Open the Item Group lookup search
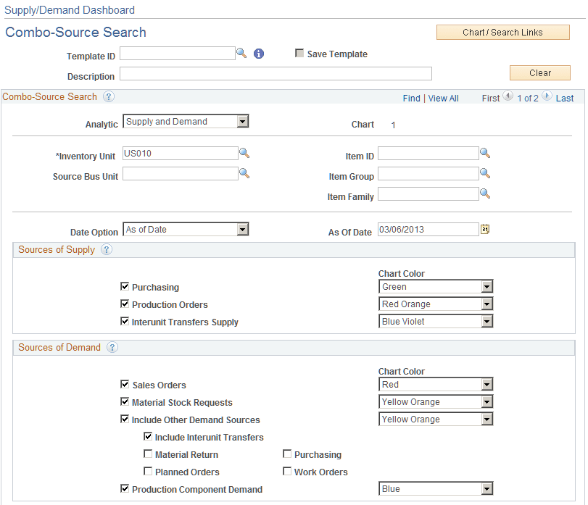The height and width of the screenshot is (505, 588). (484, 173)
